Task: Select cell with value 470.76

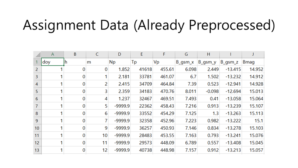Action: 164,92
